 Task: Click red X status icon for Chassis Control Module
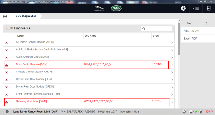pyautogui.click(x=6, y=72)
